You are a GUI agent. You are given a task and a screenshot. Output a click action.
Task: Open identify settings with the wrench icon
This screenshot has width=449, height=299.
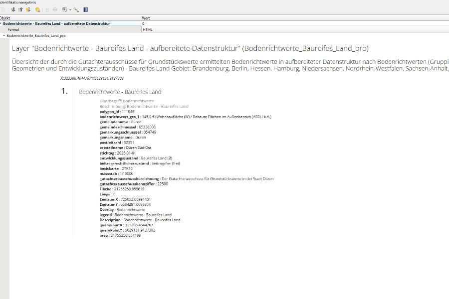coord(76,9)
